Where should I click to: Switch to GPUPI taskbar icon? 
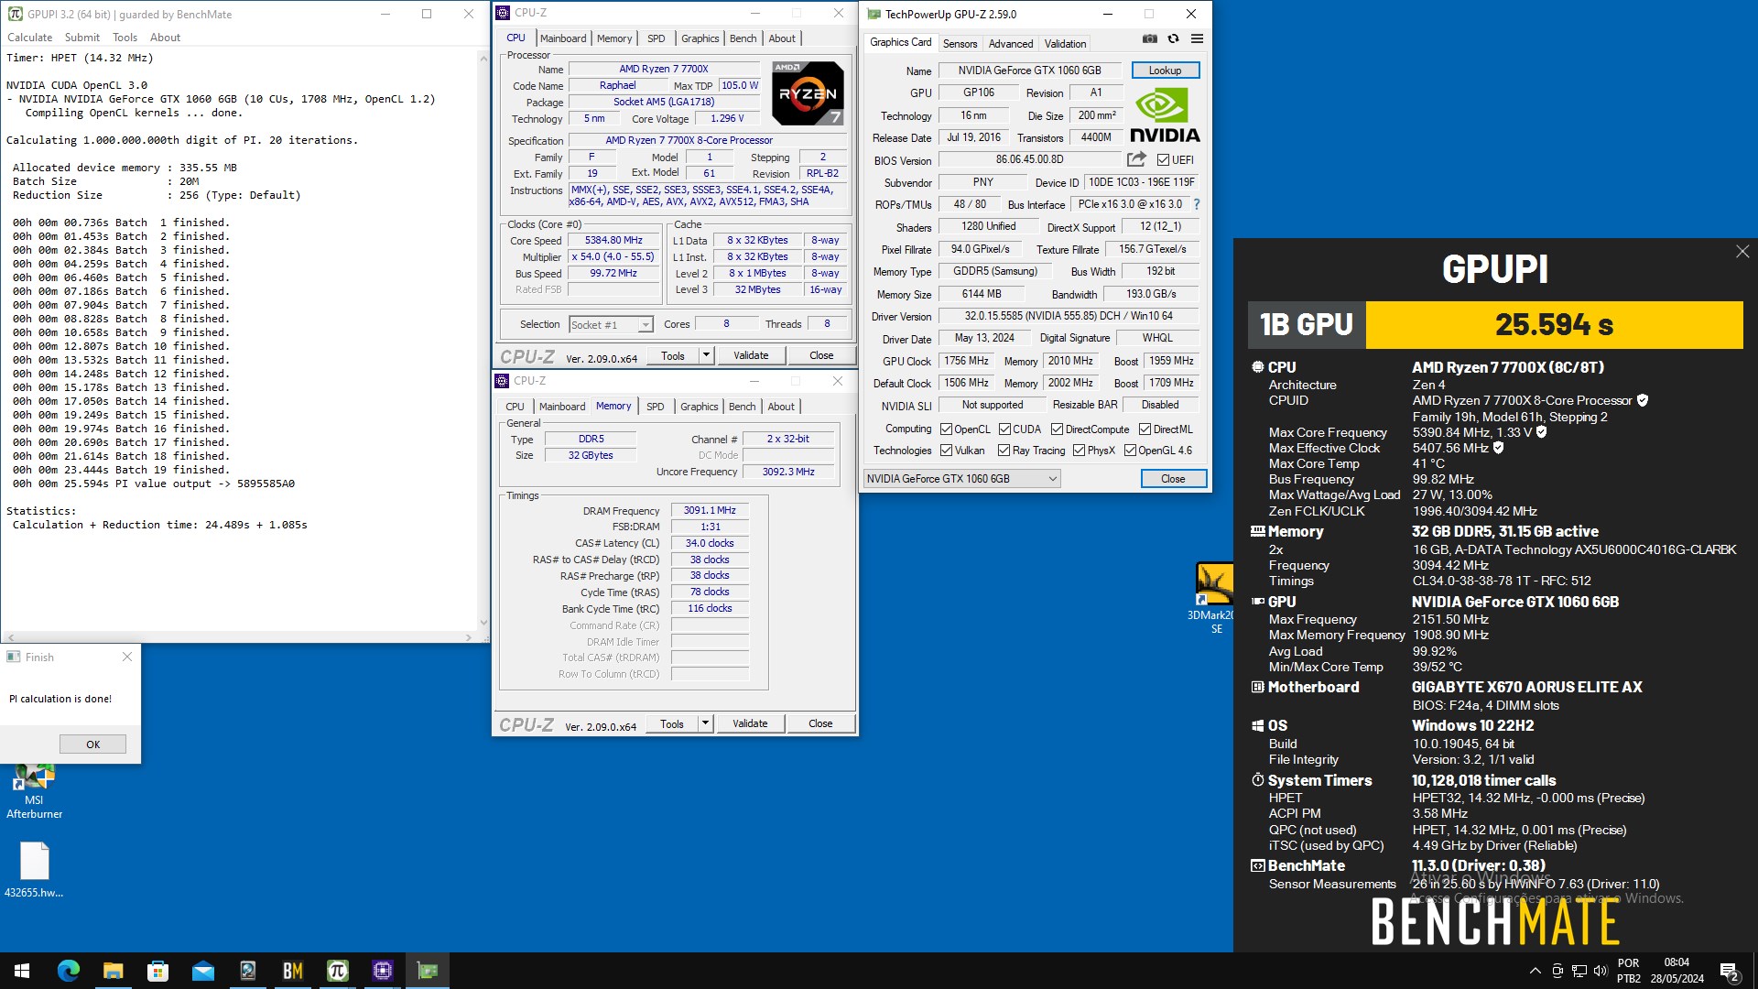pos(337,971)
